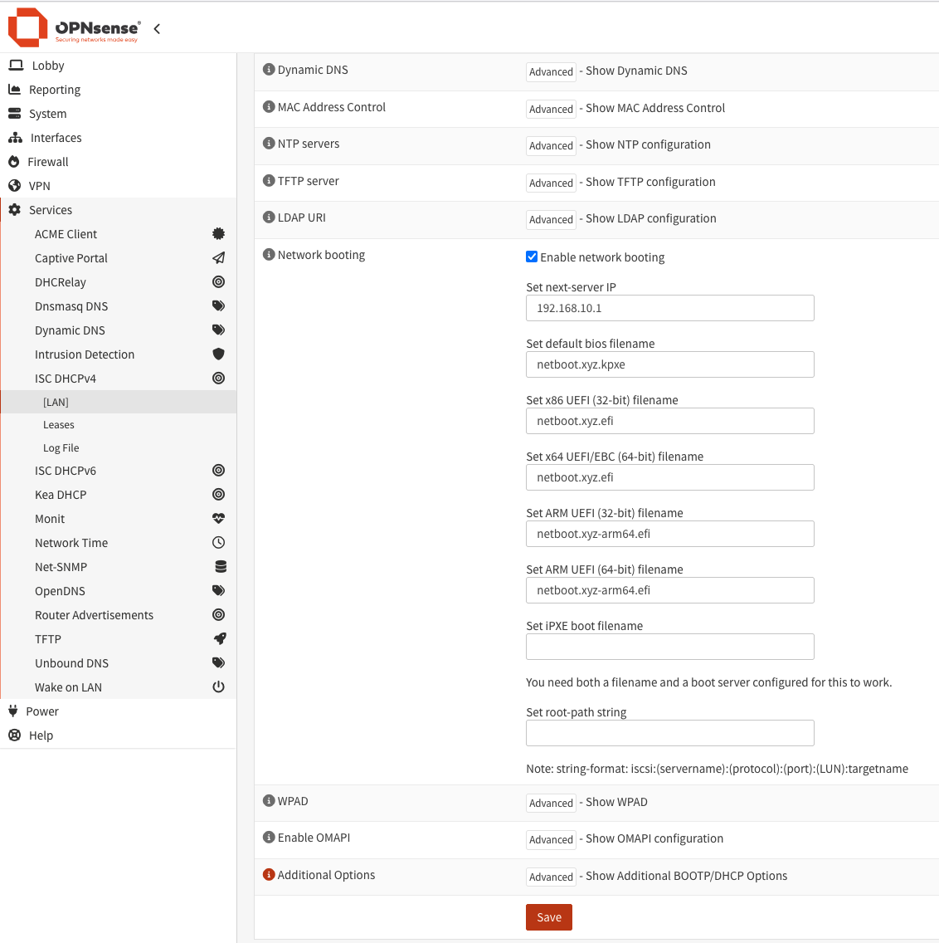Image resolution: width=939 pixels, height=943 pixels.
Task: Click the Wake on LAN power icon
Action: coord(219,686)
